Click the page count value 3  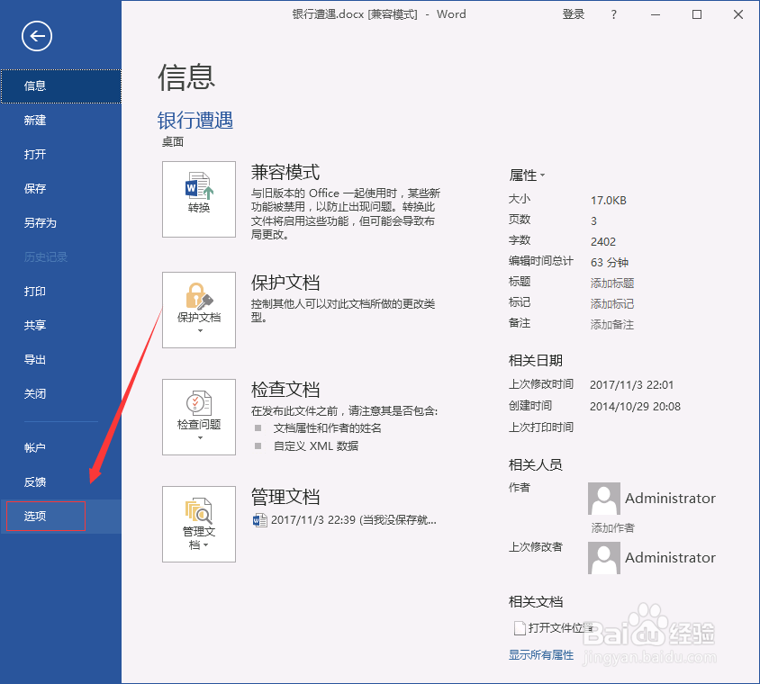point(593,220)
